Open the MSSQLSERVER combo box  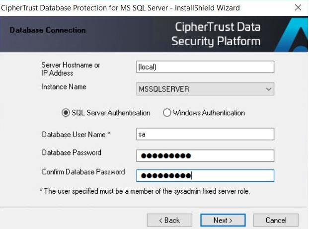pyautogui.click(x=205, y=89)
